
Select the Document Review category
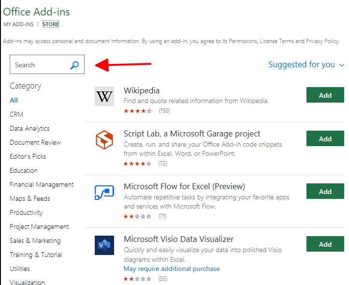click(x=35, y=142)
